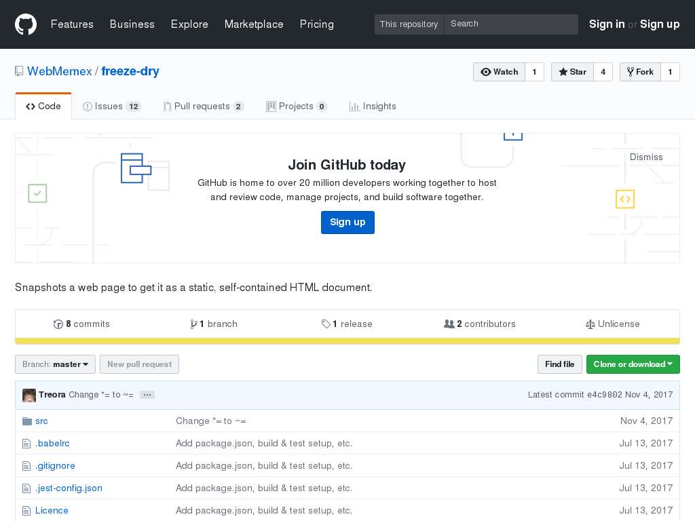Click the .gitignore file icon

[x=26, y=466]
